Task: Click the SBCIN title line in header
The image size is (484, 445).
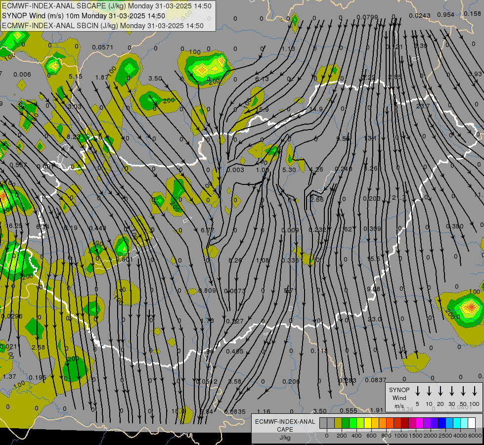Action: click(103, 26)
